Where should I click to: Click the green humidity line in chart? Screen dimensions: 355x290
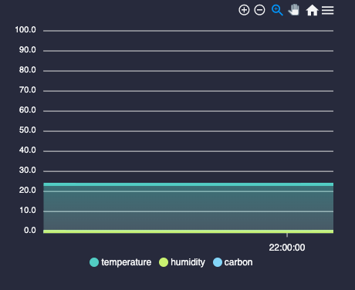click(188, 231)
